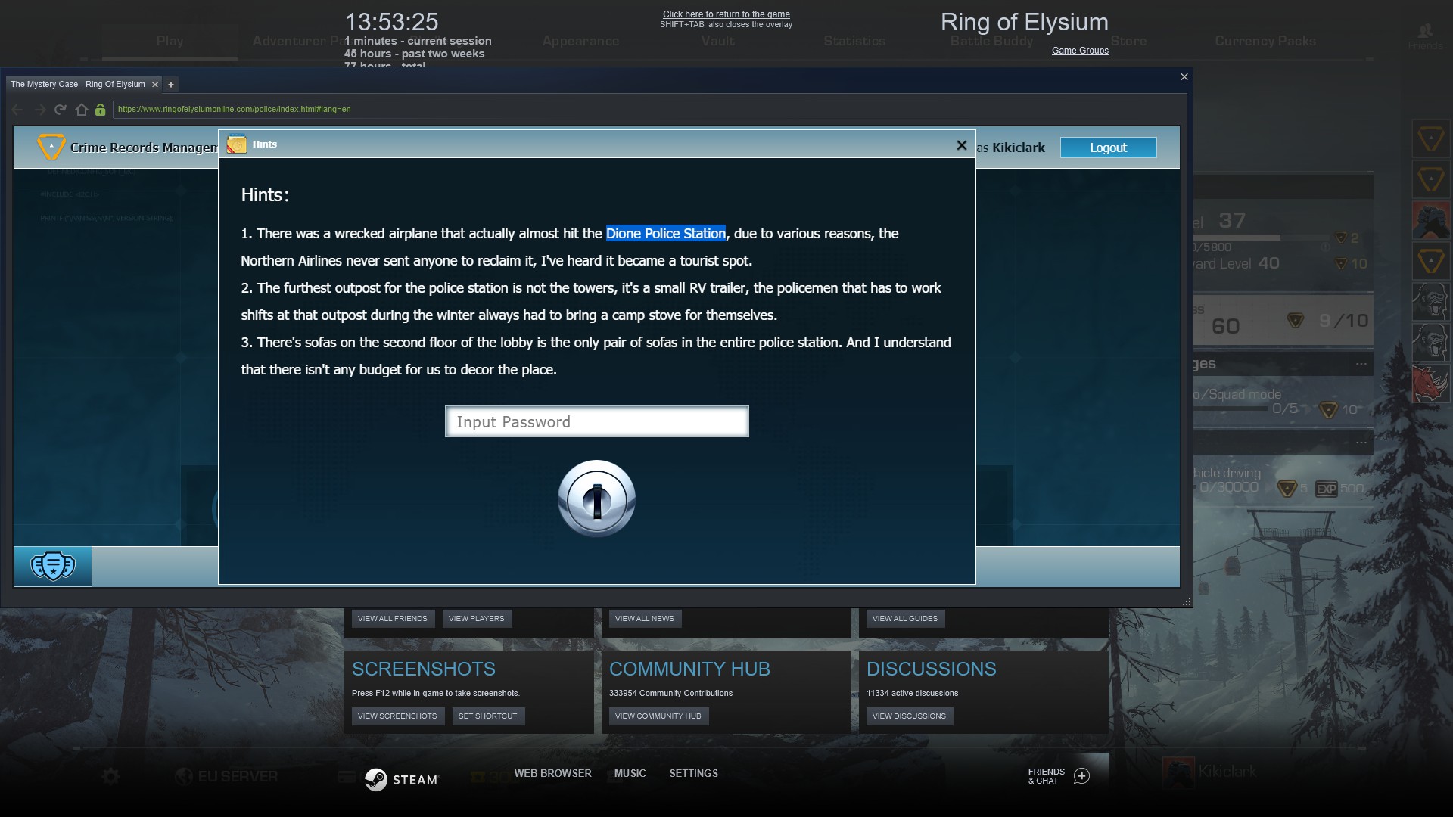Close the Hints dialog
The height and width of the screenshot is (817, 1453).
click(961, 145)
